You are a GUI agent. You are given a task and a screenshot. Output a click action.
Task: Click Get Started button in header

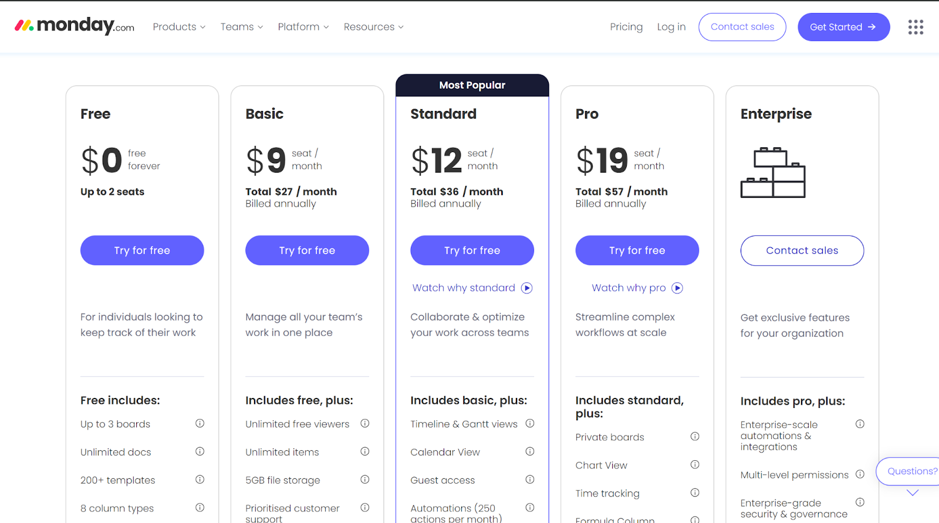point(843,27)
